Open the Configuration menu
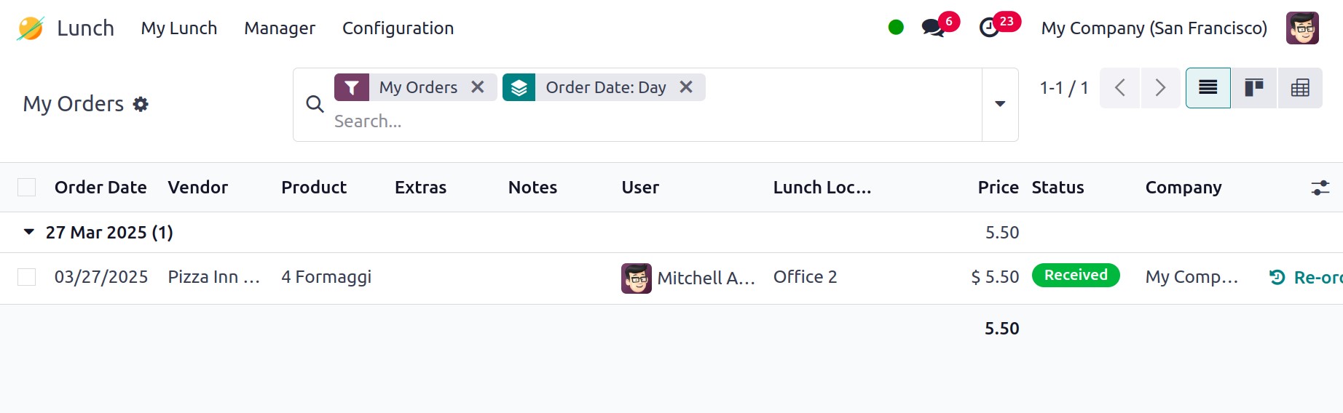This screenshot has height=413, width=1343. coord(398,28)
